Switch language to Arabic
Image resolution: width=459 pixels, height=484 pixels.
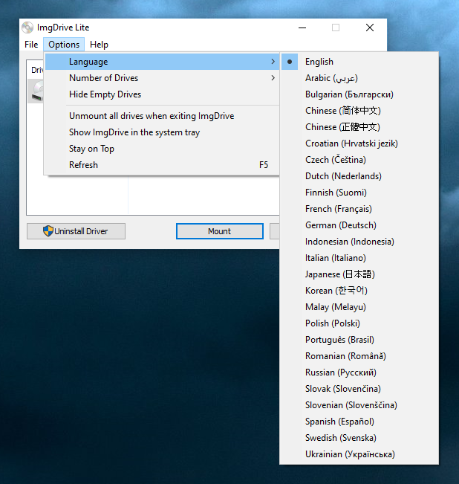pos(359,78)
